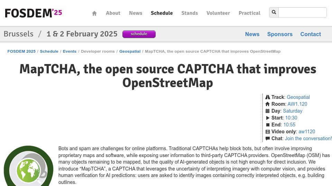
Task: Open the Sponsors link
Action: 280,34
